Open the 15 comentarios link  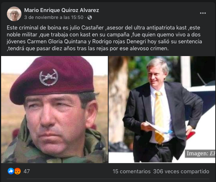tap(131, 171)
